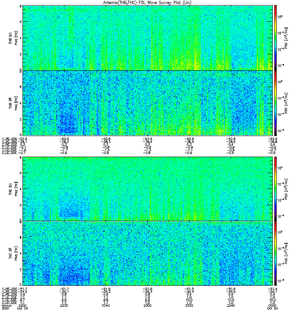Click the -51.7 X_RE_GSE value under the 2220 tick
Screen dimensions: 291x311
click(64, 289)
